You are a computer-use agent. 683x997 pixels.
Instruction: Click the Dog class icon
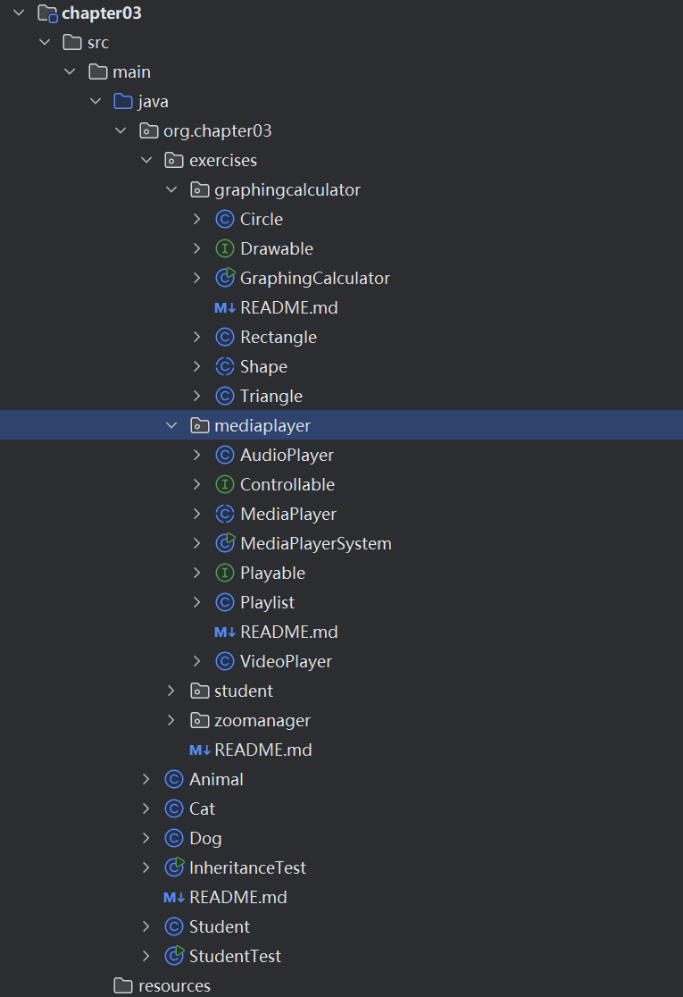click(x=174, y=838)
